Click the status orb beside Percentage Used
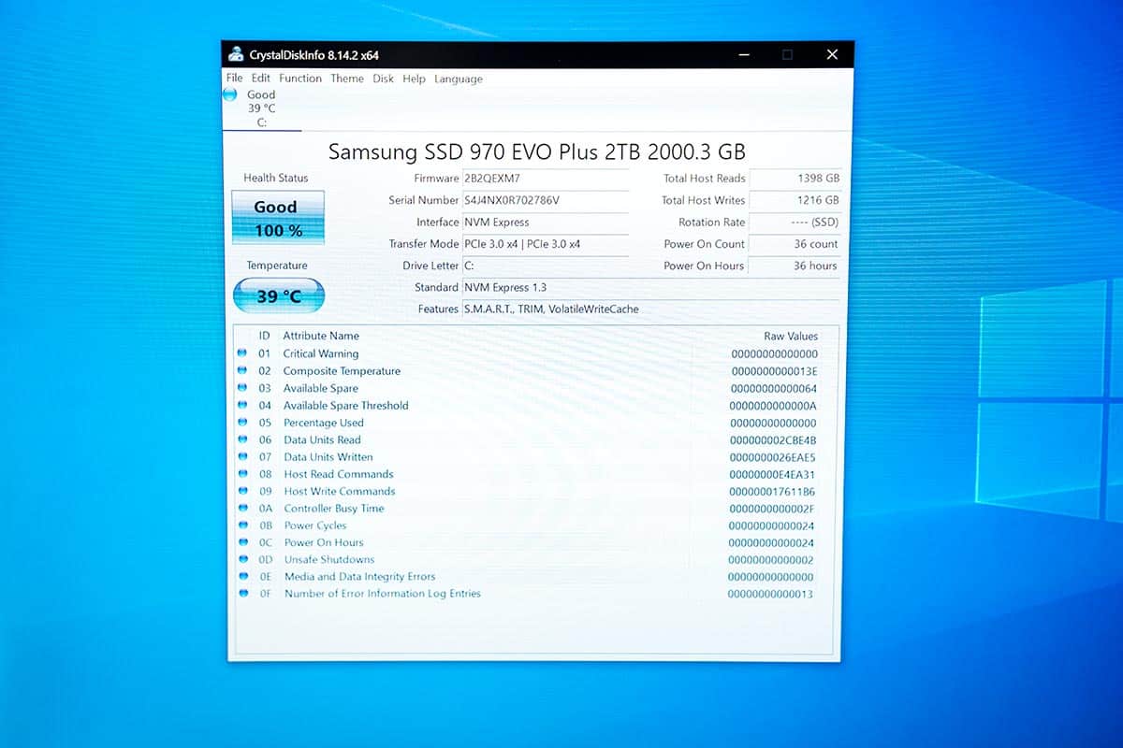 coord(242,423)
